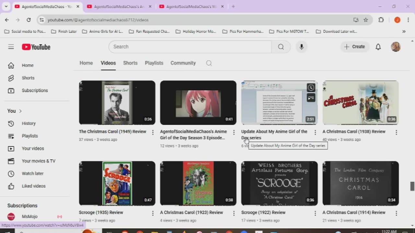The image size is (415, 233).
Task: Open Subscriptions in the sidebar
Action: click(35, 90)
